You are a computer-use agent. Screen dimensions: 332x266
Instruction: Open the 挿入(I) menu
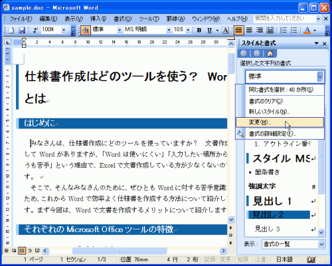point(98,19)
